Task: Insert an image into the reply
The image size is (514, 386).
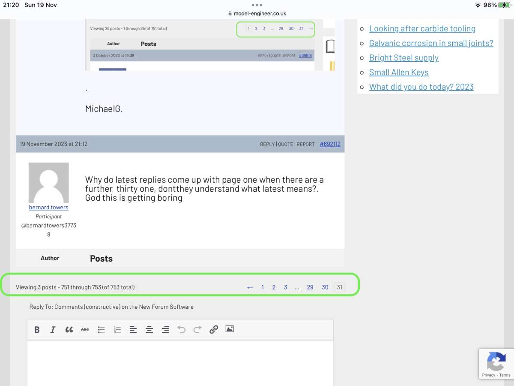Action: click(230, 329)
